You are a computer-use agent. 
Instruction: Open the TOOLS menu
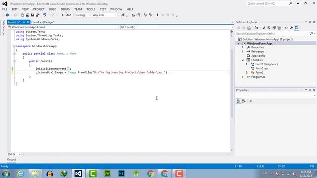coord(91,9)
